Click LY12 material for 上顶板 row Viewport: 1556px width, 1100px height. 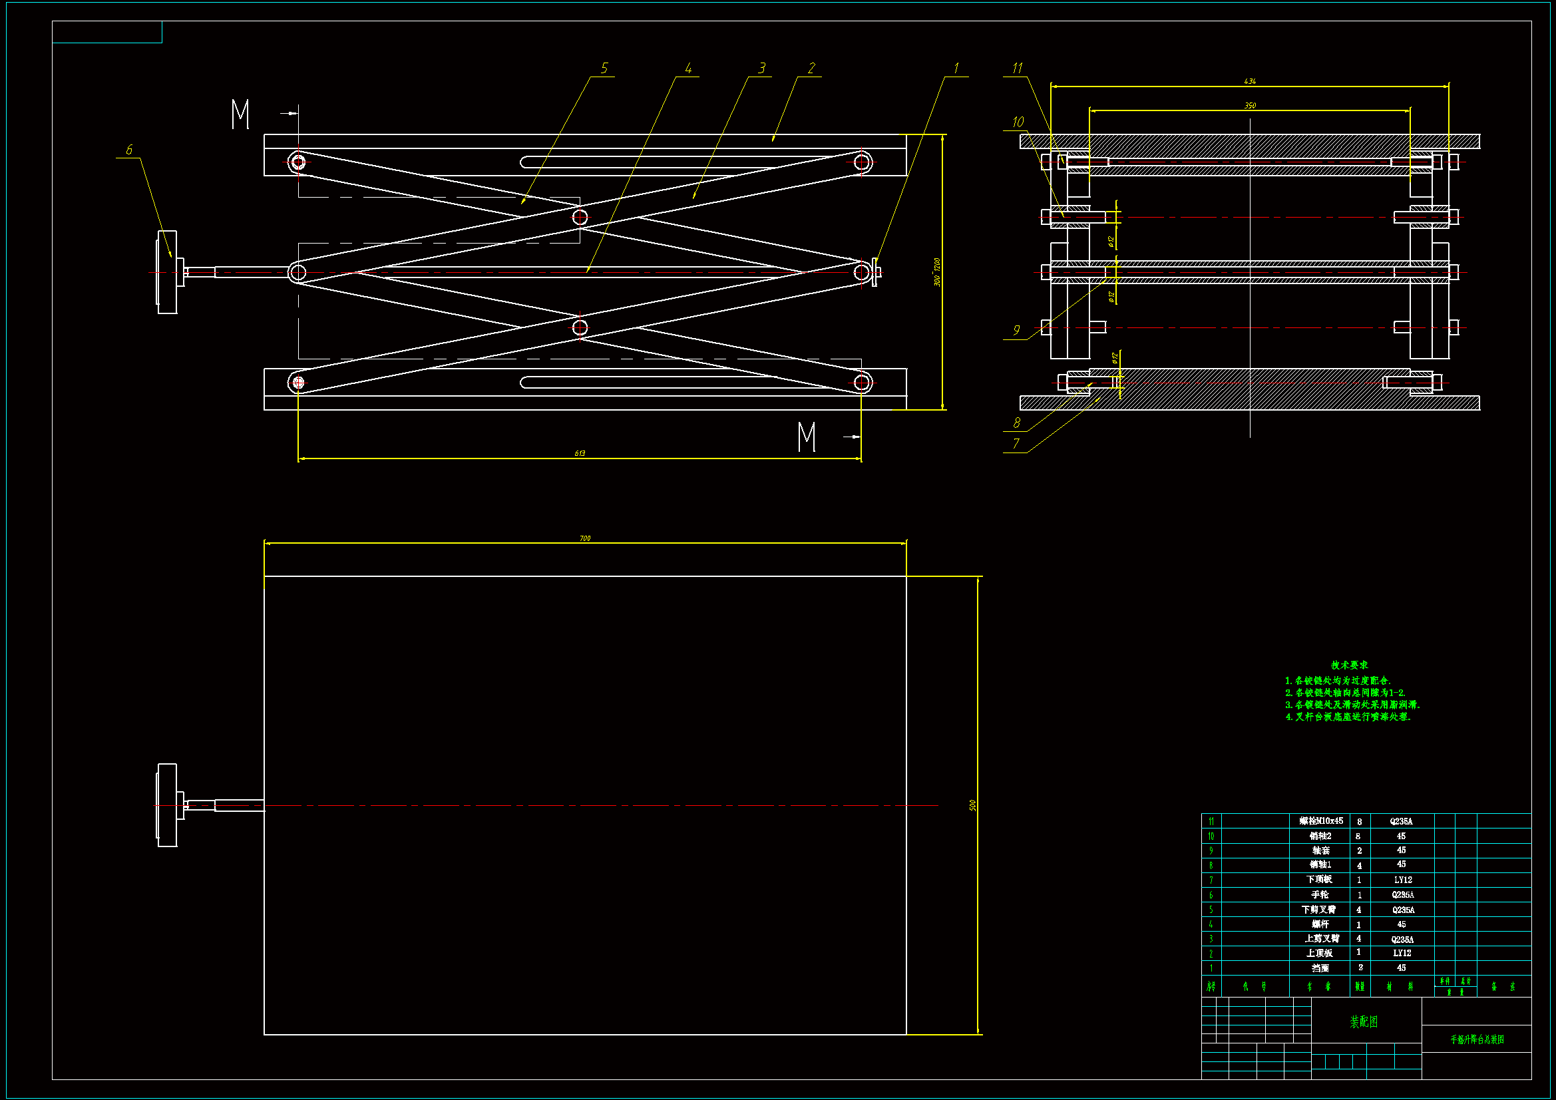pyautogui.click(x=1402, y=953)
